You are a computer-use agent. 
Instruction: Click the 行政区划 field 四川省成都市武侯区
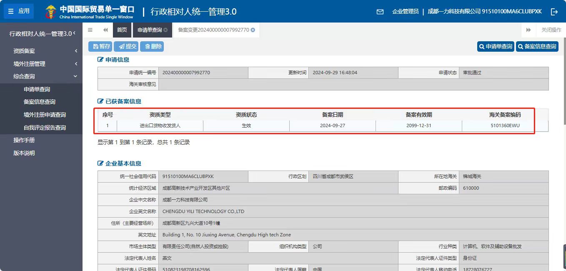point(353,176)
